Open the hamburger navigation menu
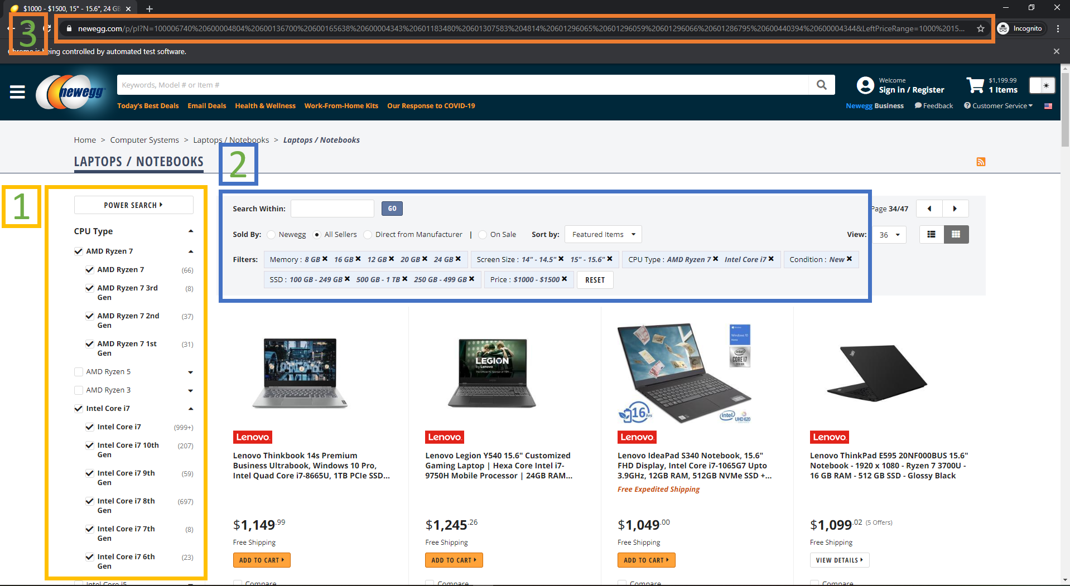Image resolution: width=1070 pixels, height=586 pixels. (17, 92)
